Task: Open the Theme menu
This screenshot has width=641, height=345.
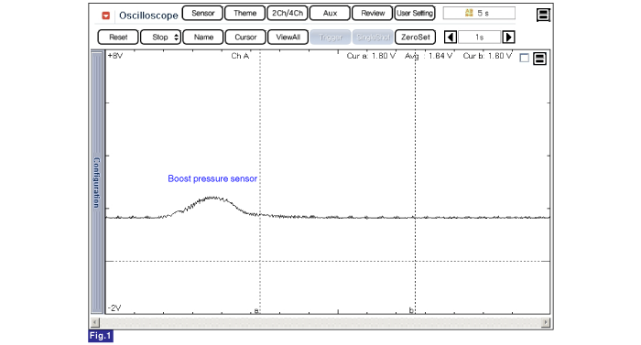Action: [x=244, y=13]
